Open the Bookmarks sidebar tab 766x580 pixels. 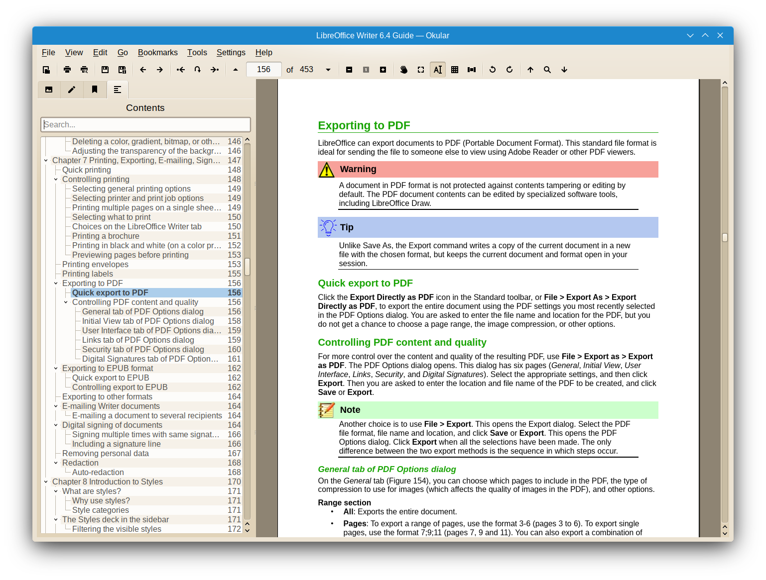tap(95, 90)
